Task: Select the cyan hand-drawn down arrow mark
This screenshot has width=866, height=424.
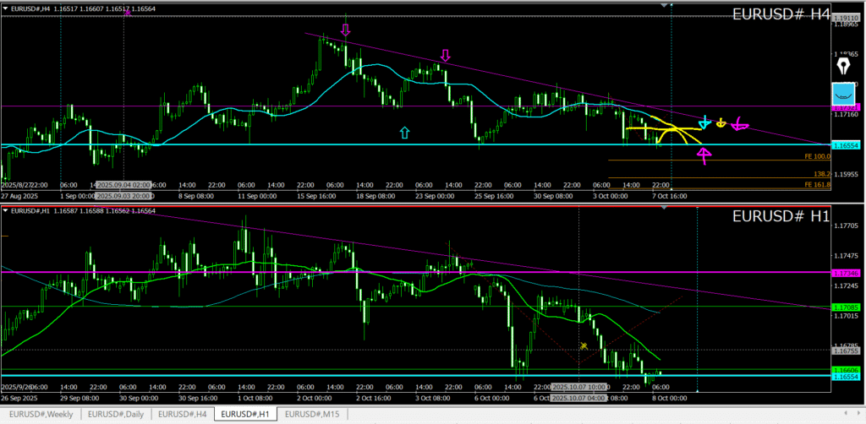Action: (x=704, y=123)
